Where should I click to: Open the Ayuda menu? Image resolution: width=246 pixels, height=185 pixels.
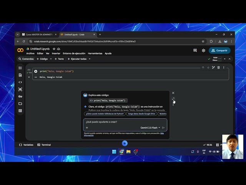(x=108, y=54)
